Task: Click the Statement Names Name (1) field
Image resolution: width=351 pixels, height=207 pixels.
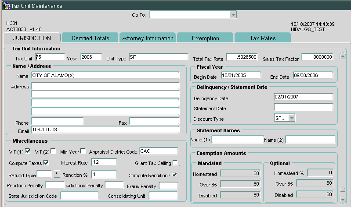Action: (238, 140)
